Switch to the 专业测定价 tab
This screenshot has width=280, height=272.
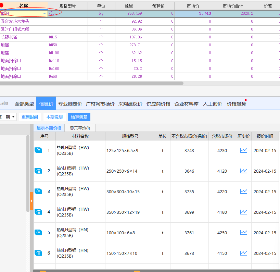pyautogui.click(x=70, y=104)
